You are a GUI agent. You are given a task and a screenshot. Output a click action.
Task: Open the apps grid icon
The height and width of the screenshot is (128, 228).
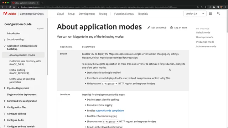[211, 14]
